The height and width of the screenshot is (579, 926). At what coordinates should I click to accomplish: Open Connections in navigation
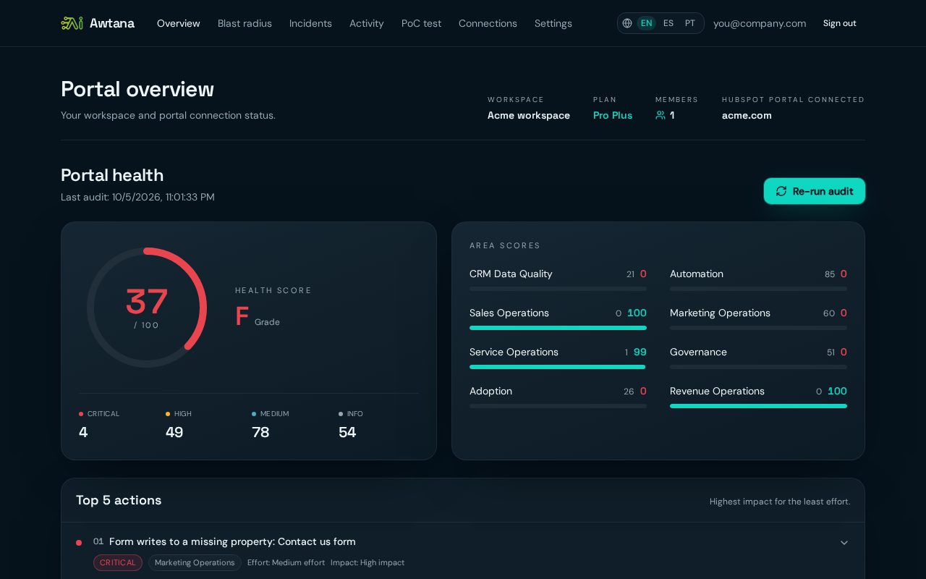488,23
